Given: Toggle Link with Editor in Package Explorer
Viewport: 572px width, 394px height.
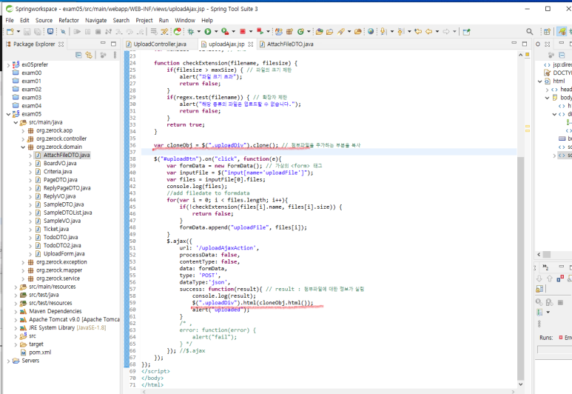Looking at the screenshot, I should pos(89,55).
